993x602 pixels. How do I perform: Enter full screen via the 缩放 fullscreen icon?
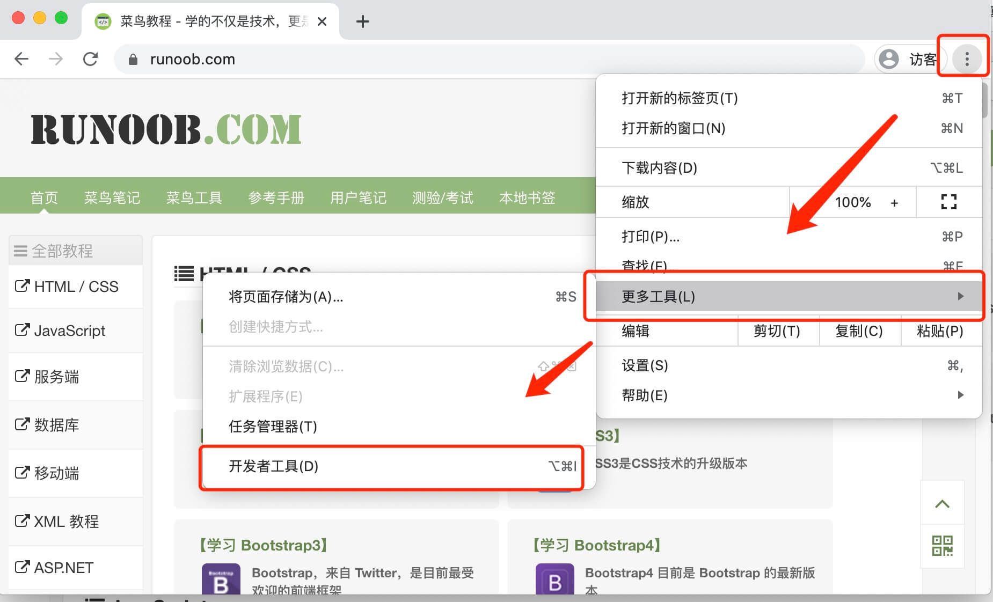click(949, 202)
